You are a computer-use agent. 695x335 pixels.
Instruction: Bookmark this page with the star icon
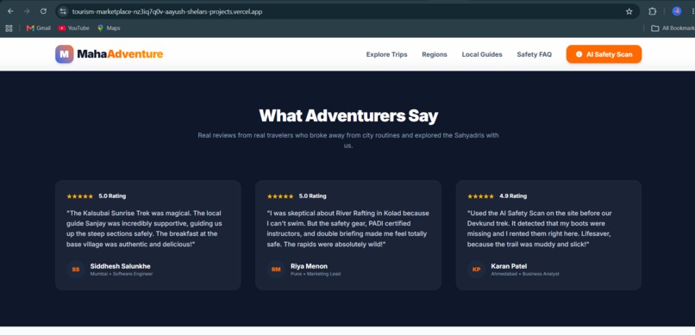[629, 11]
